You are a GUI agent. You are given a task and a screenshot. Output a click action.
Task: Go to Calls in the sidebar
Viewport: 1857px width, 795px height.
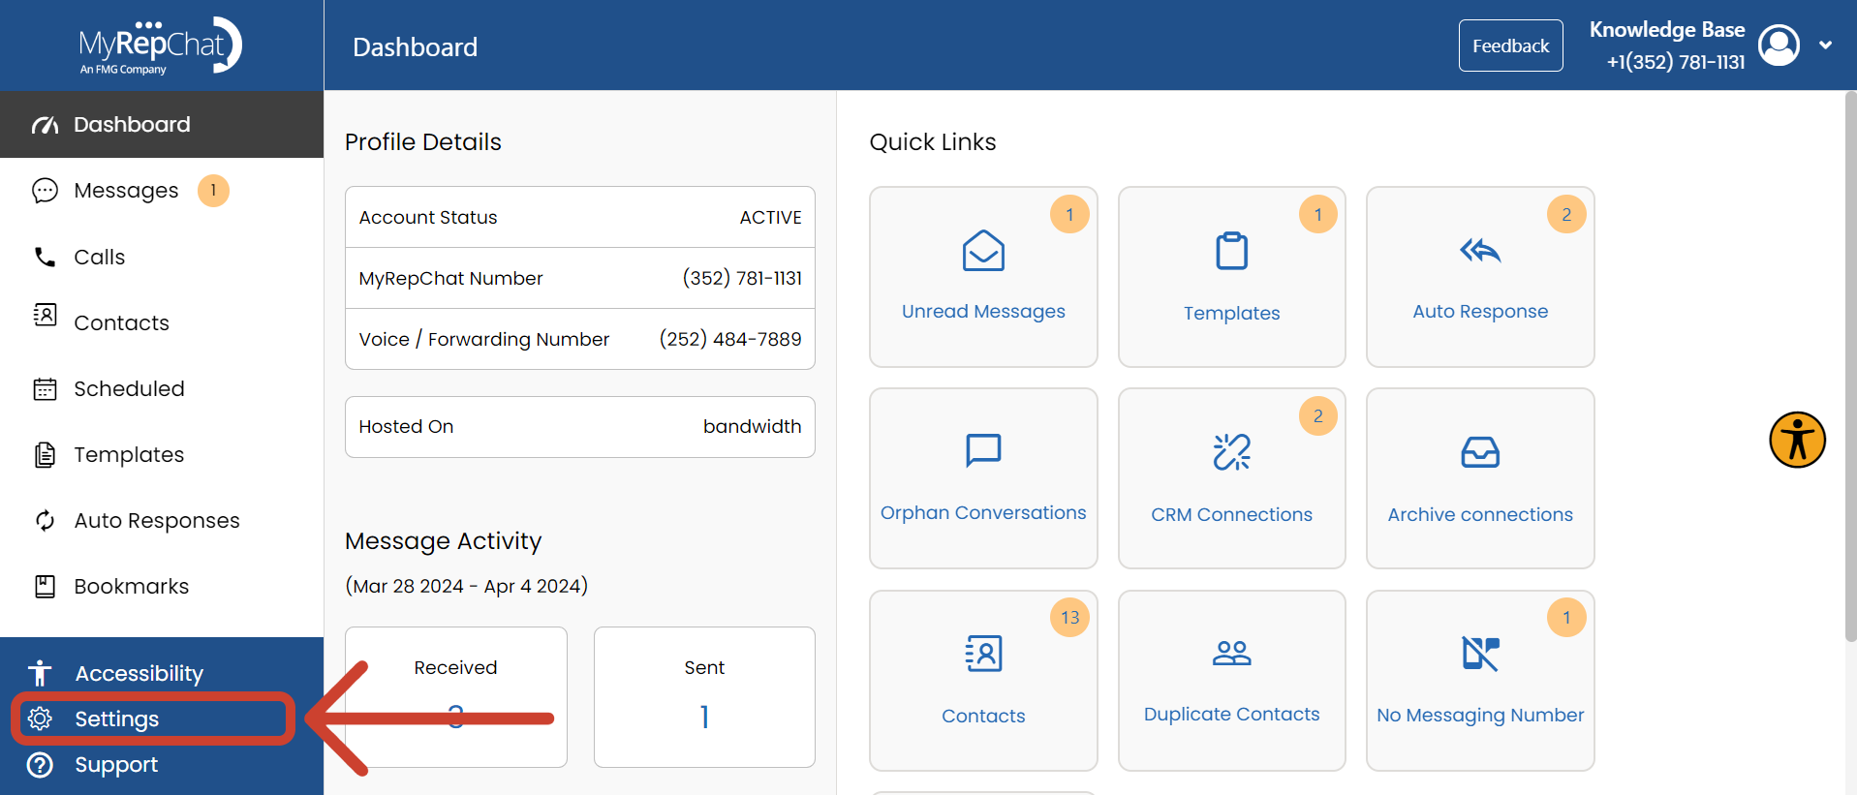pyautogui.click(x=162, y=257)
